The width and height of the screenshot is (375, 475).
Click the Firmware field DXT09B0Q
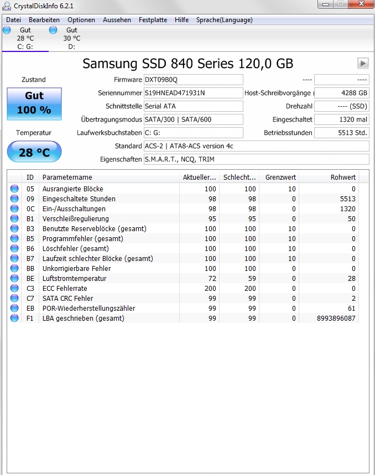[x=193, y=80]
